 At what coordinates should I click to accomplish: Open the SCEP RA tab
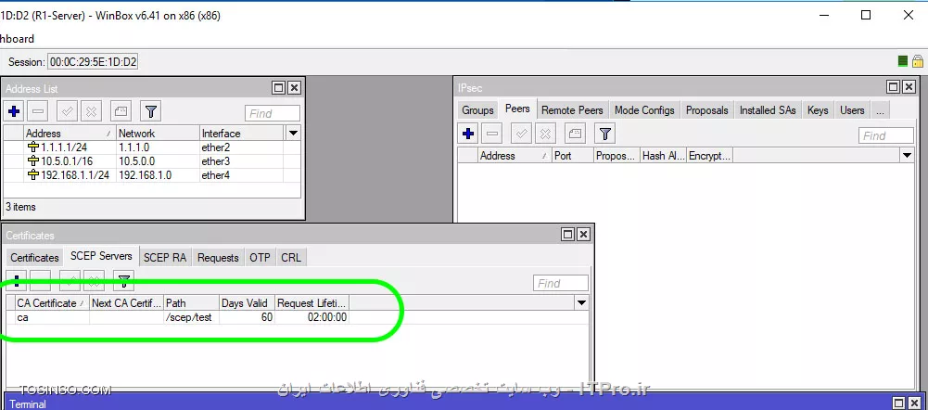(164, 258)
